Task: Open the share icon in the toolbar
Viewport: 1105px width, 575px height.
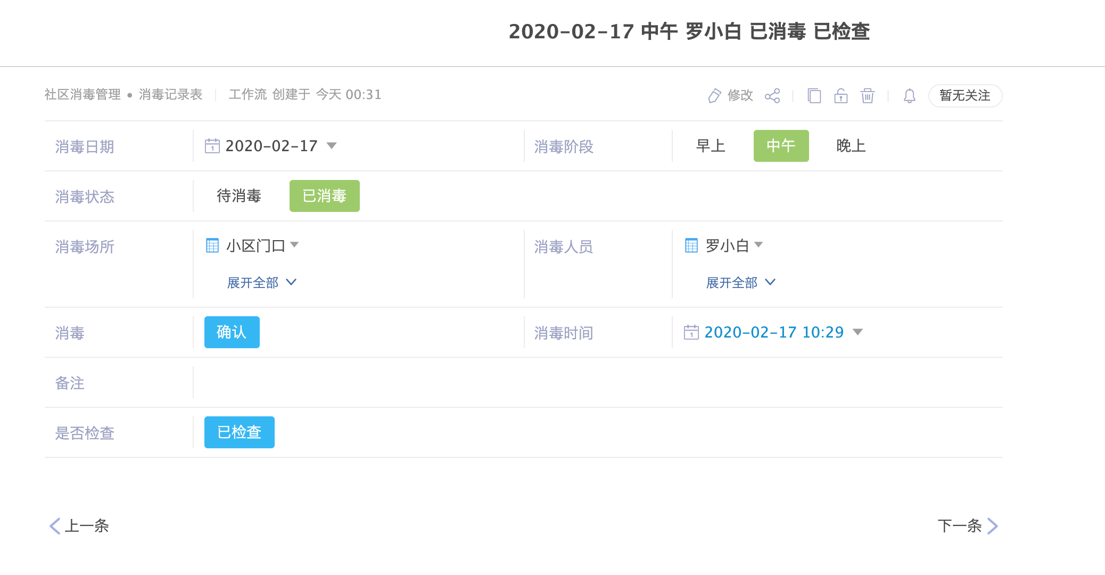Action: (x=772, y=96)
